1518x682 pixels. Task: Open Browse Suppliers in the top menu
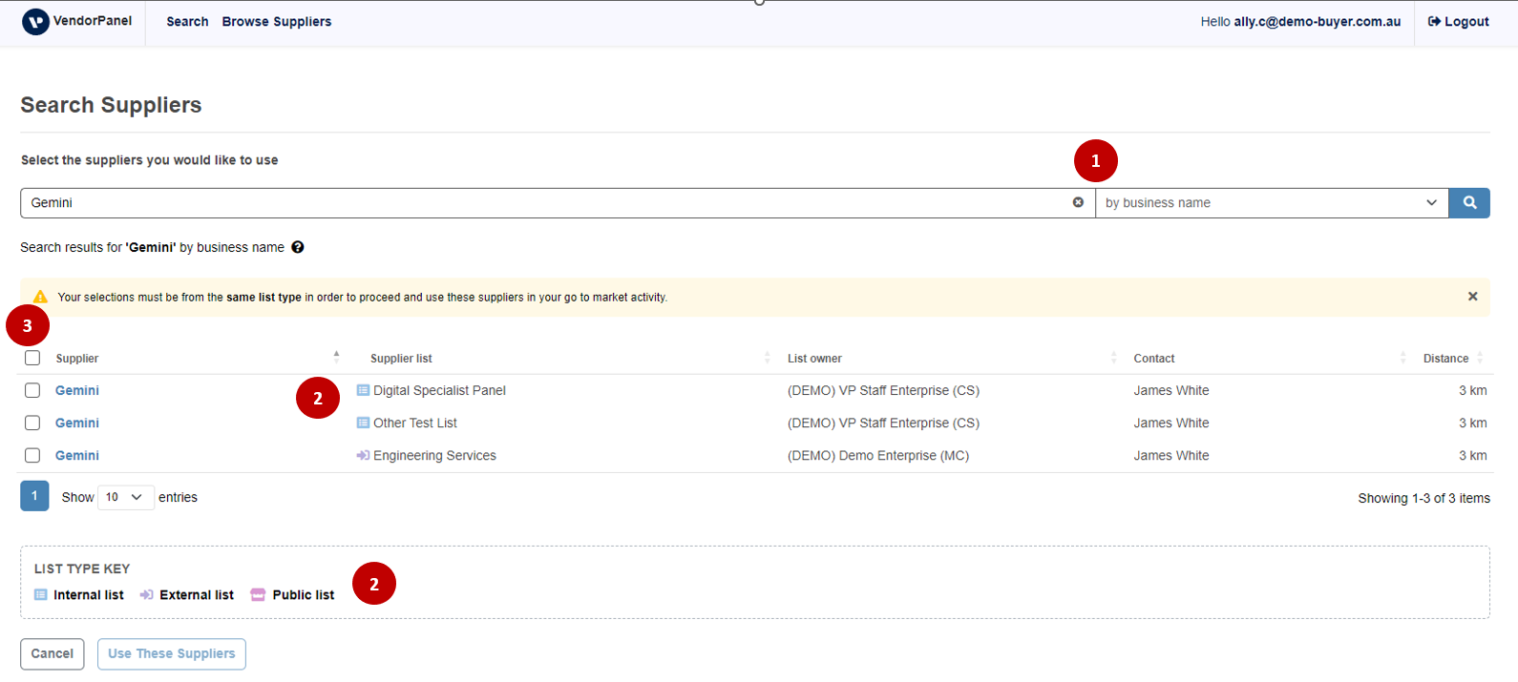[277, 21]
